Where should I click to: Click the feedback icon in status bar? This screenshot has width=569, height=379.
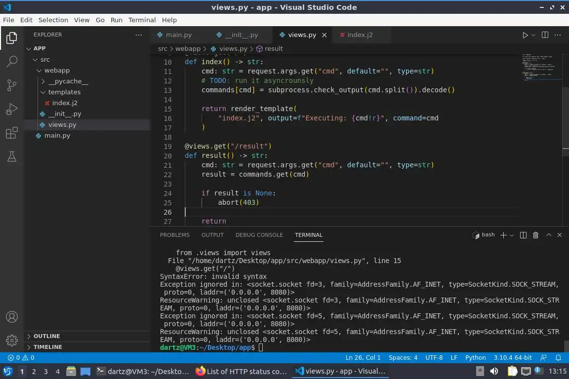pos(543,358)
